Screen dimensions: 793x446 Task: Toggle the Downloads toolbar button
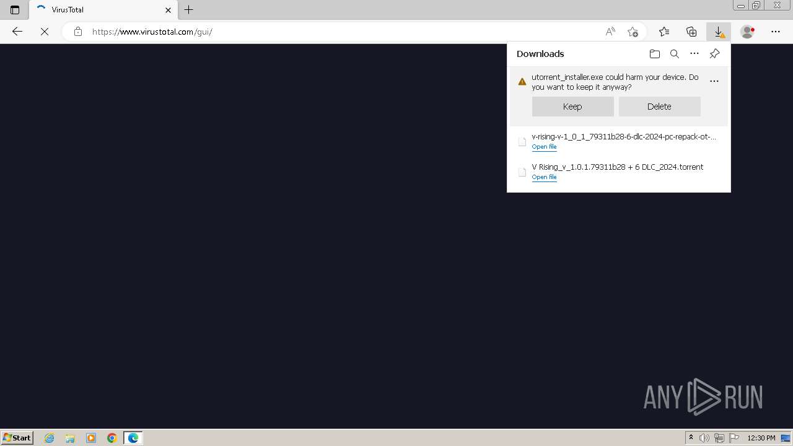[719, 32]
